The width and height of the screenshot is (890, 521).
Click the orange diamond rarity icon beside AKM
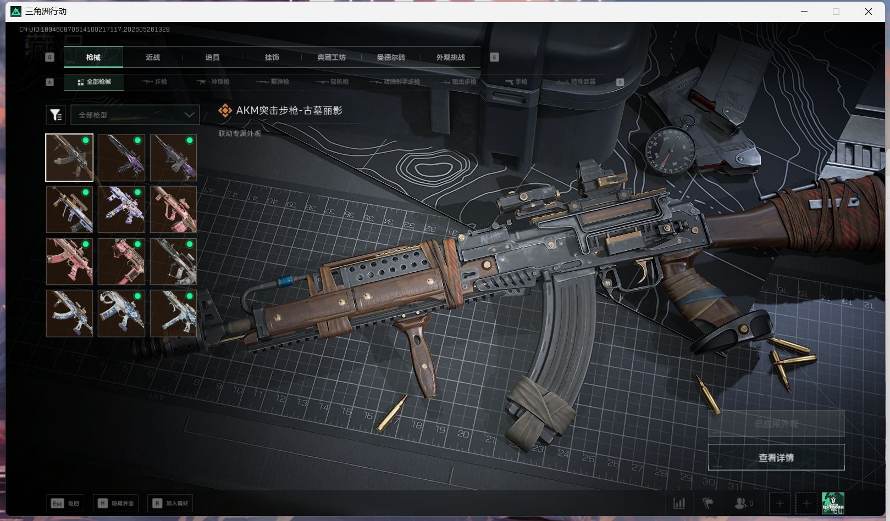(x=225, y=110)
